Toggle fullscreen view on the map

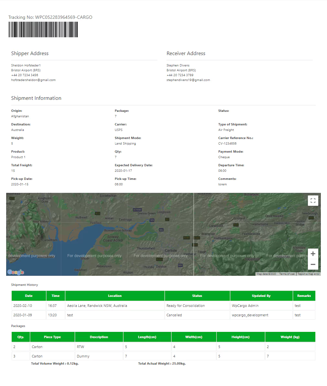pyautogui.click(x=313, y=201)
